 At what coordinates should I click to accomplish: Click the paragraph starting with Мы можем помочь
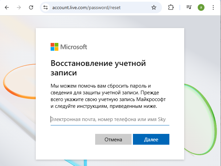(108, 96)
